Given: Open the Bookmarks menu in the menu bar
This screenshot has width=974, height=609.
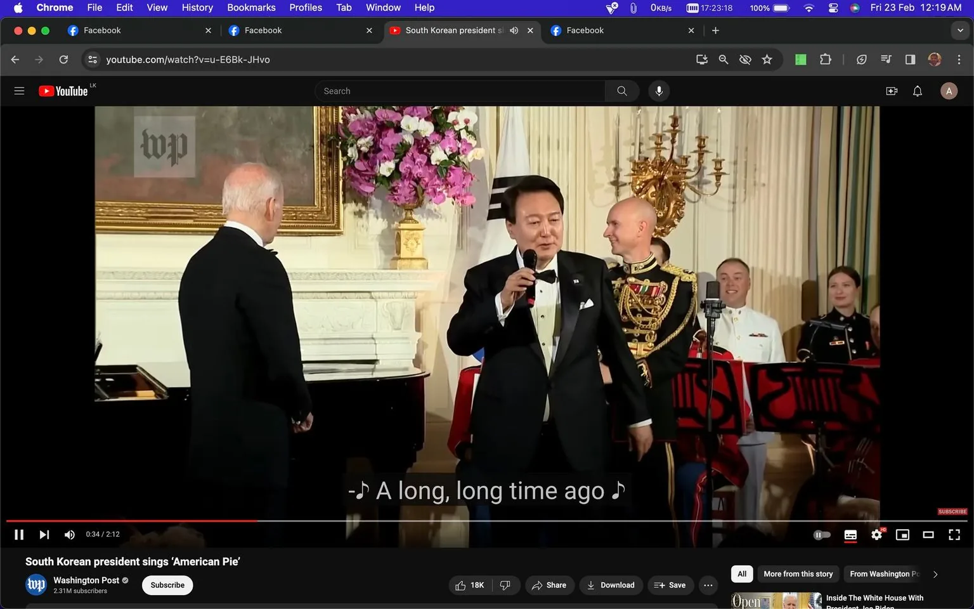Looking at the screenshot, I should pyautogui.click(x=251, y=7).
